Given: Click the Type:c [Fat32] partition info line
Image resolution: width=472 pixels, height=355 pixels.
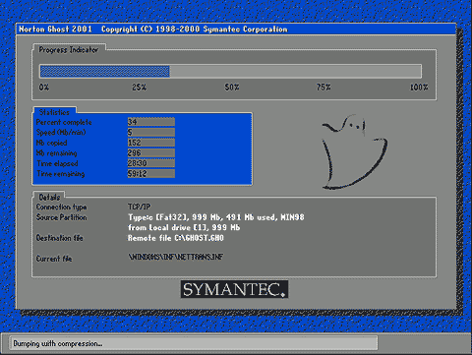Looking at the screenshot, I should (216, 217).
